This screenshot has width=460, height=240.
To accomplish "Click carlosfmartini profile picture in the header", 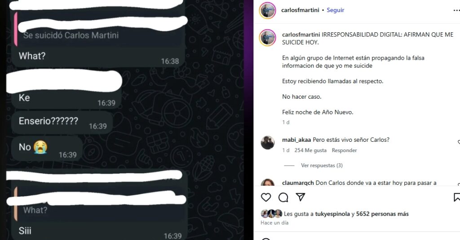I will coord(267,10).
